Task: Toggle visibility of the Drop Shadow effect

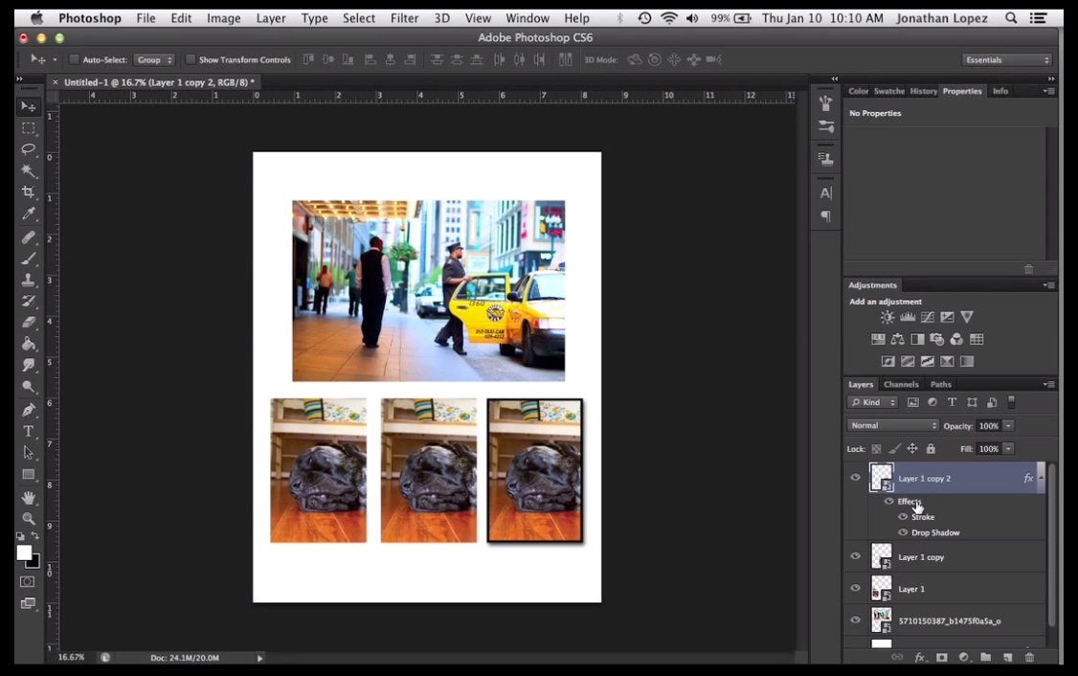Action: [x=902, y=532]
